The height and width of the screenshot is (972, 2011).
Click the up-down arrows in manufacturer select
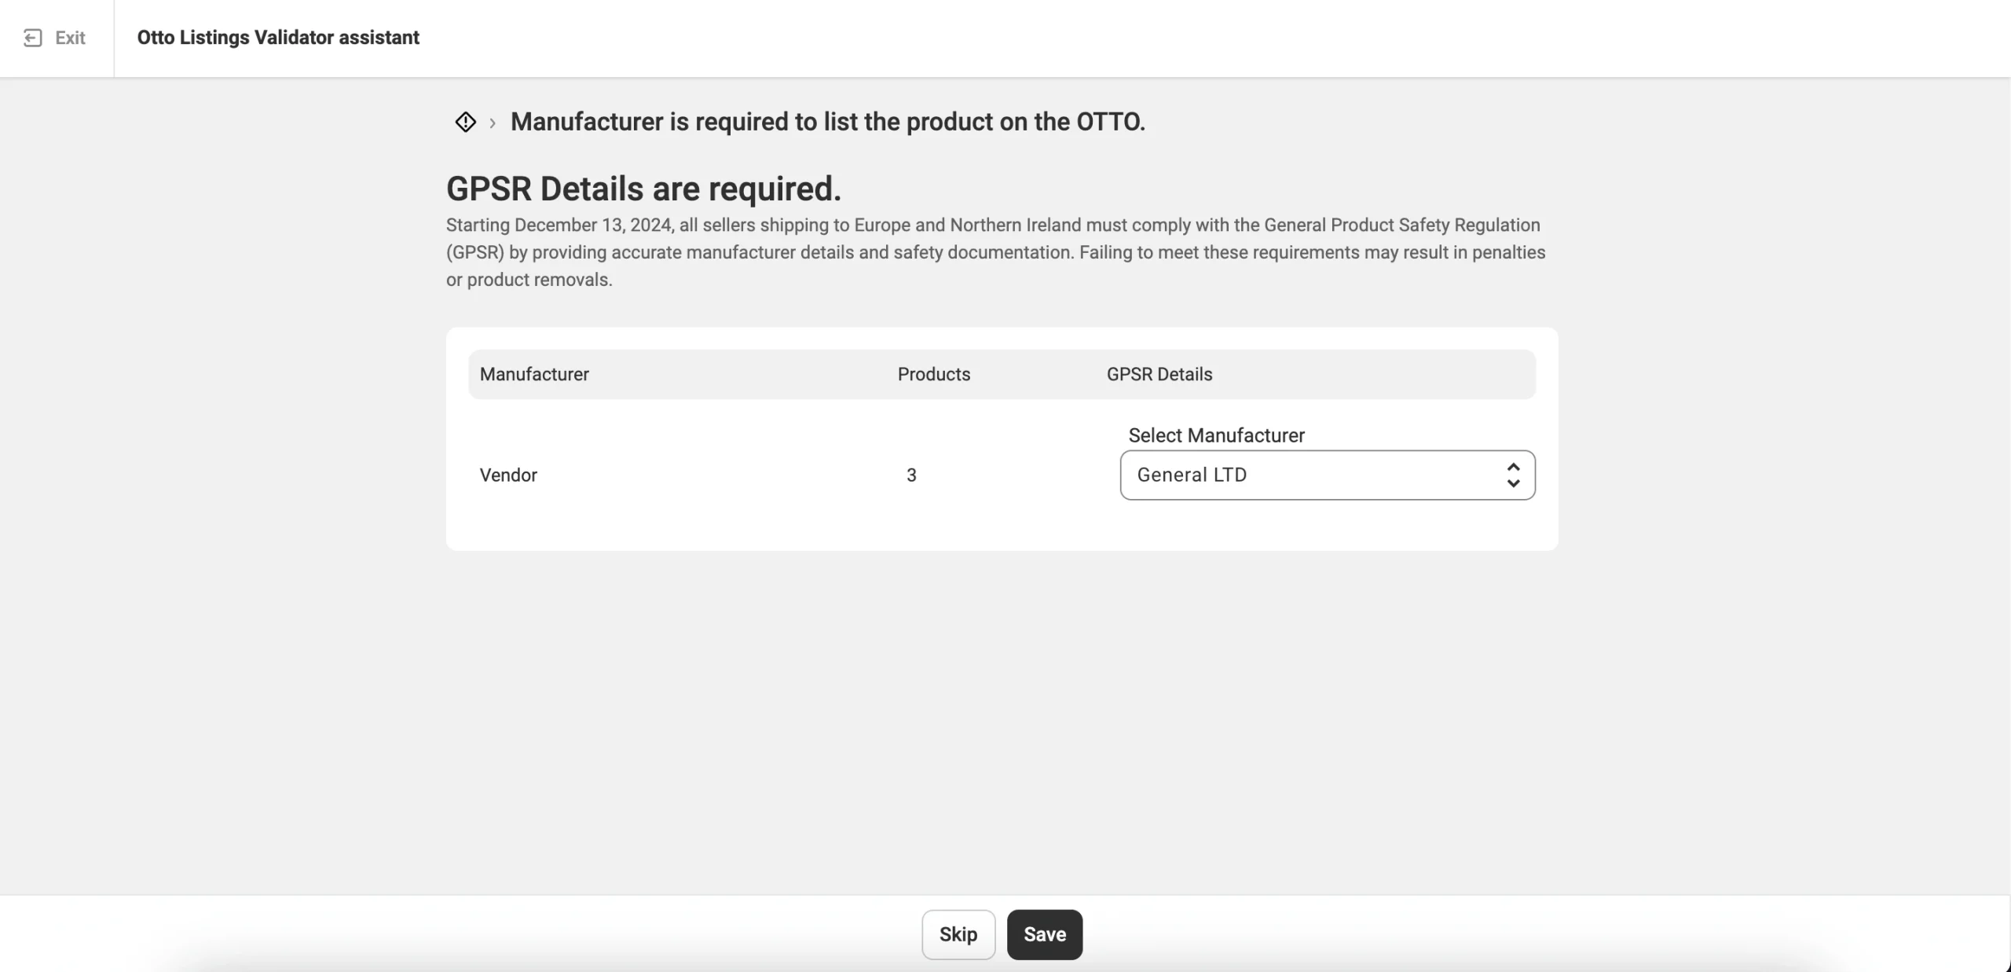tap(1513, 475)
